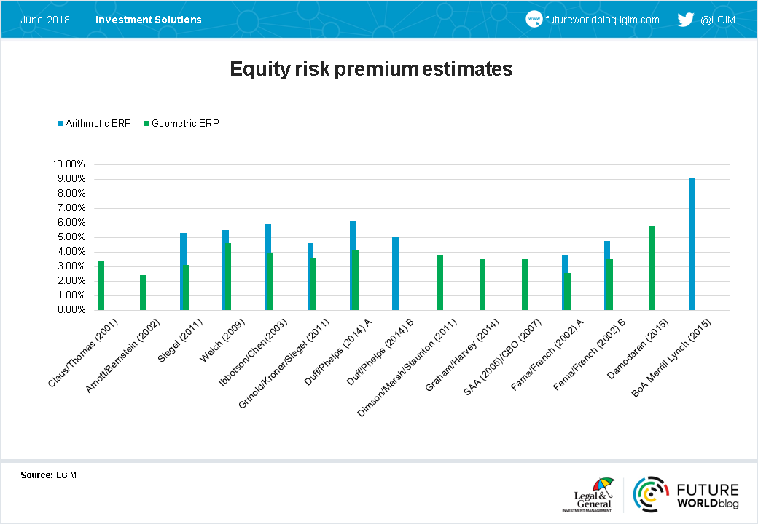The height and width of the screenshot is (524, 758).
Task: Click the green Arnott/Bernstein (2002) bar
Action: coord(143,293)
